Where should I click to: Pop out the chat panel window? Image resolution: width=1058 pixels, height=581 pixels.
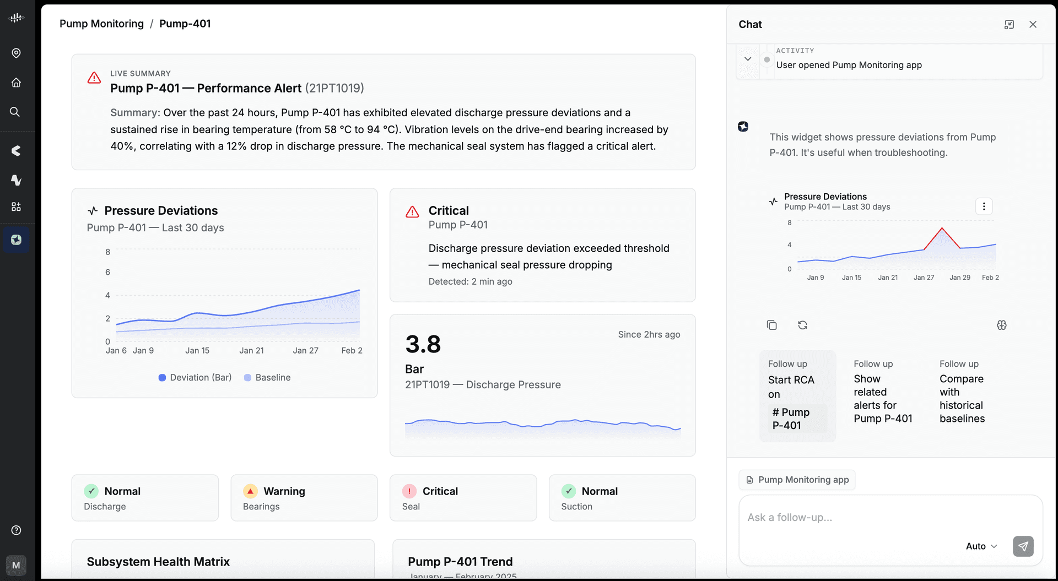tap(1009, 24)
